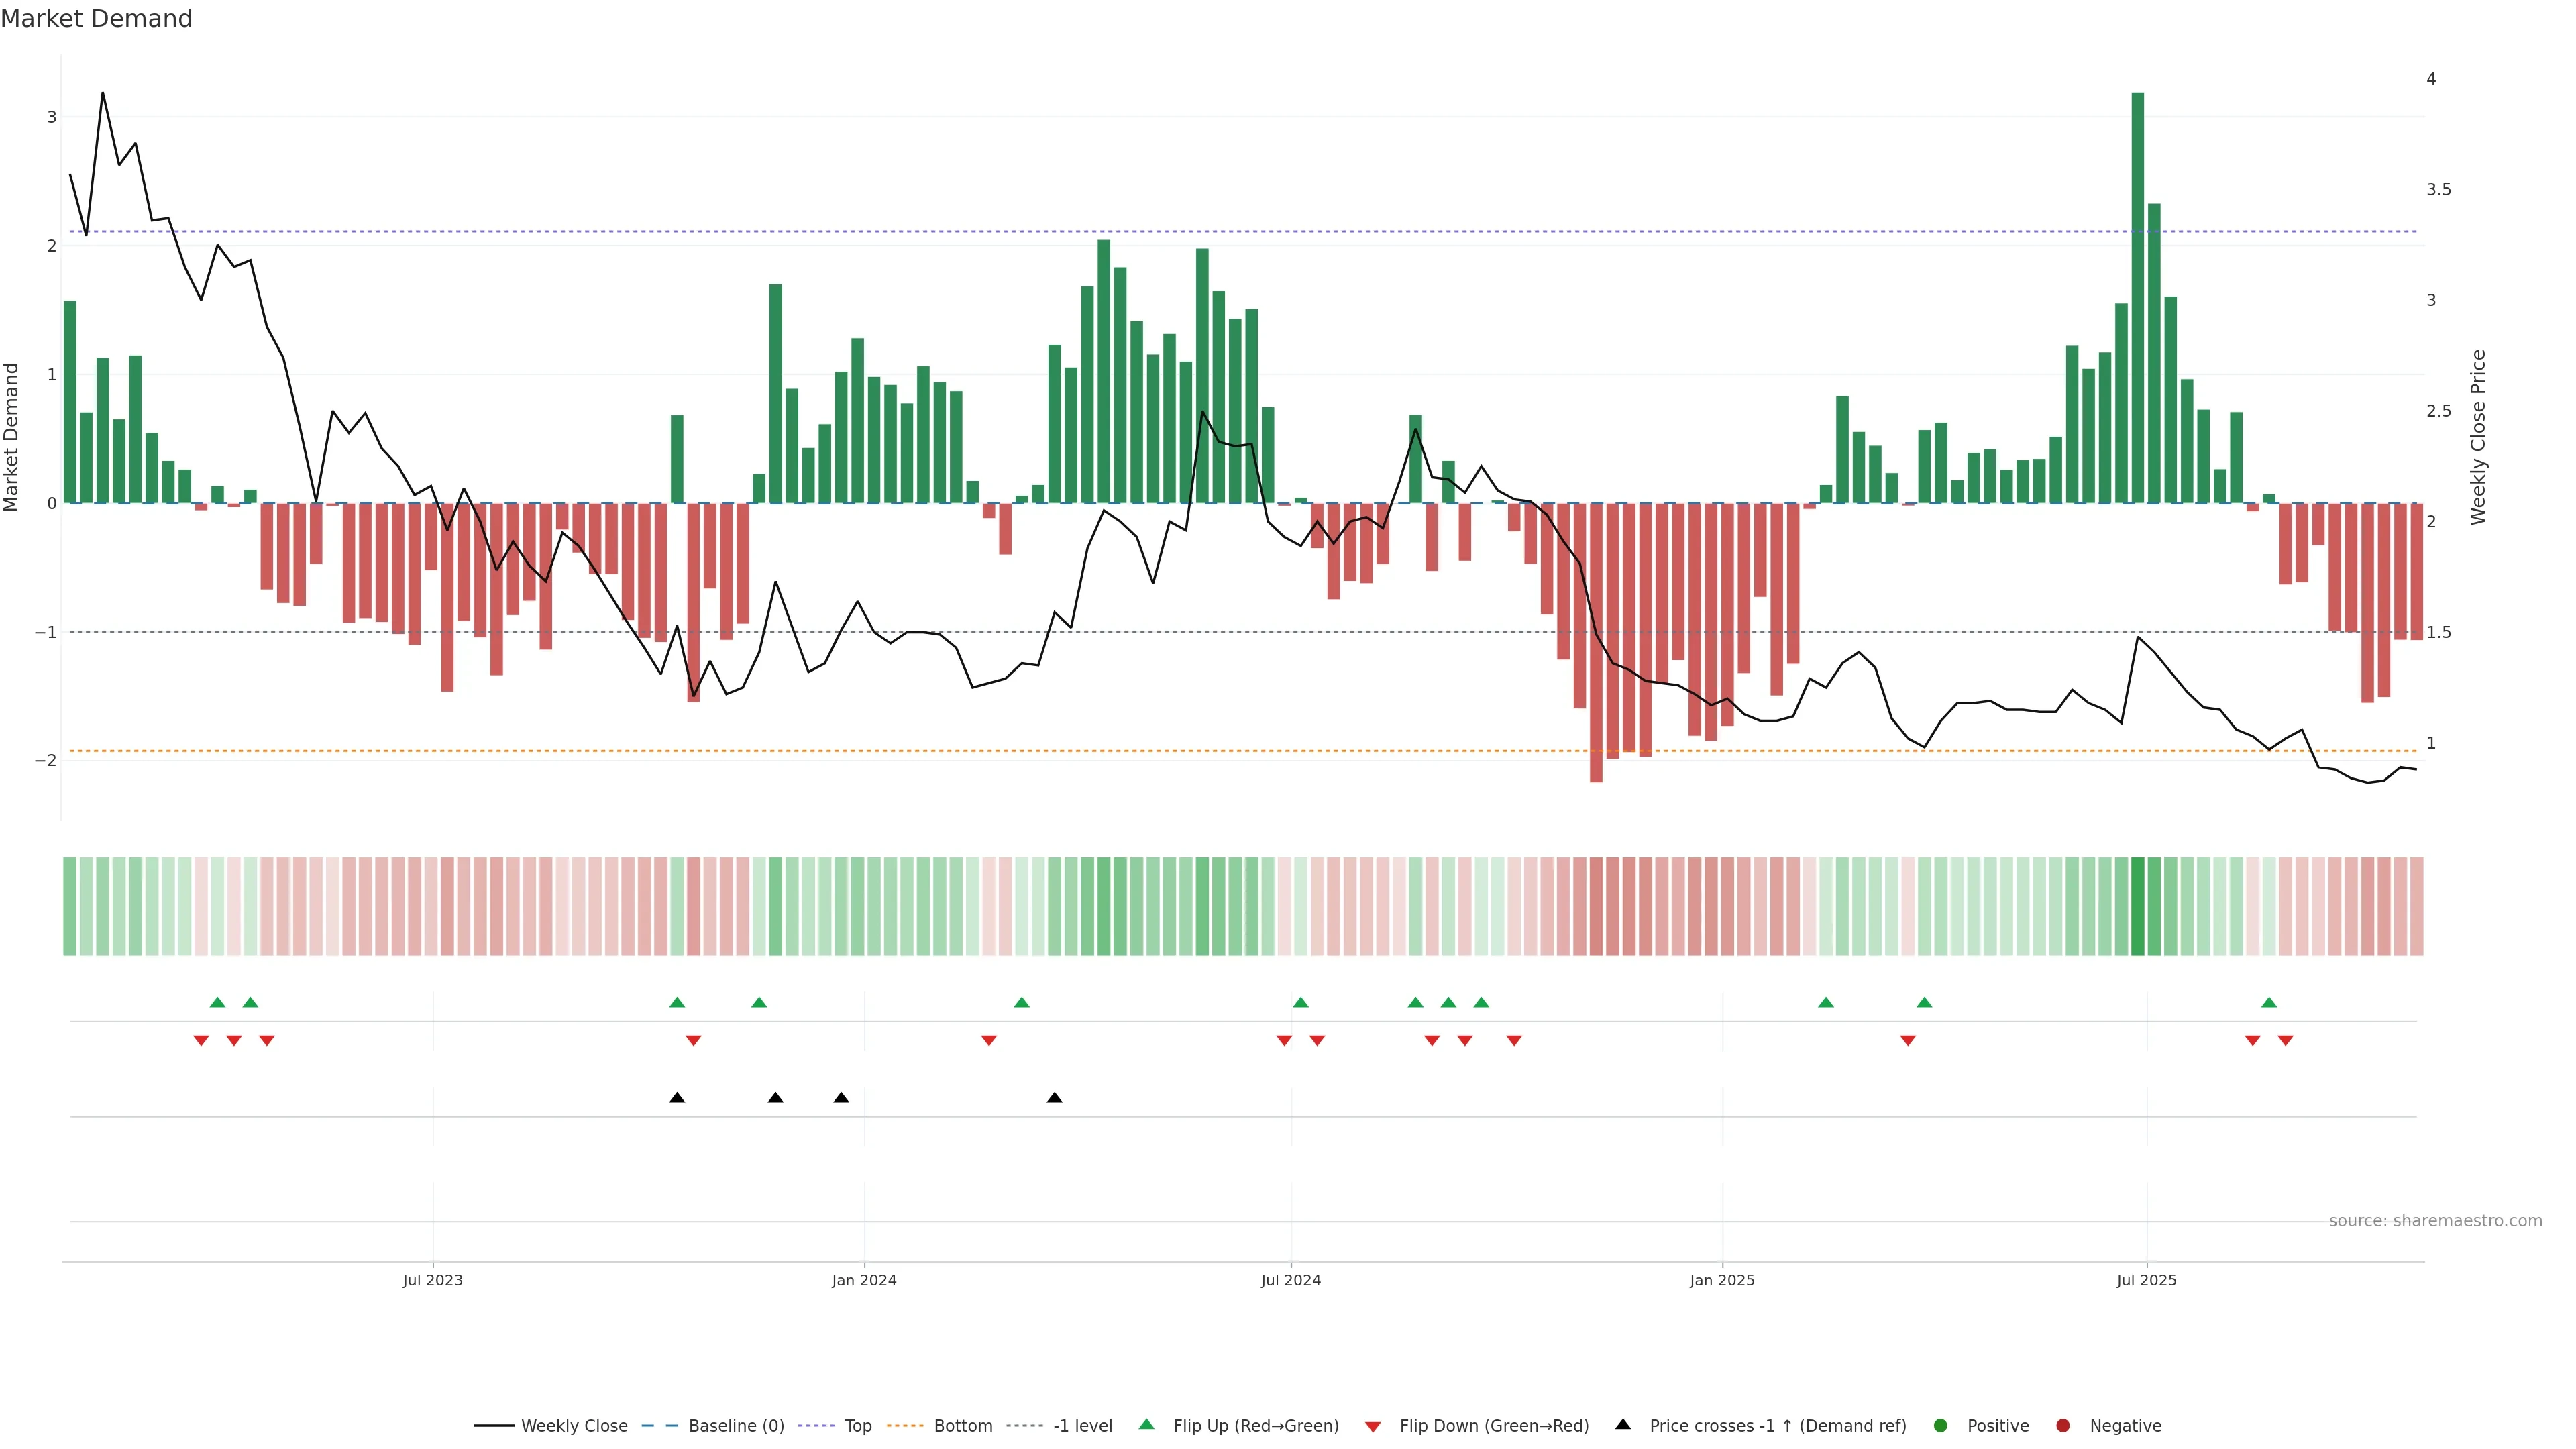Click the Negative red circle legend icon
The height and width of the screenshot is (1449, 2576).
tap(2063, 1426)
